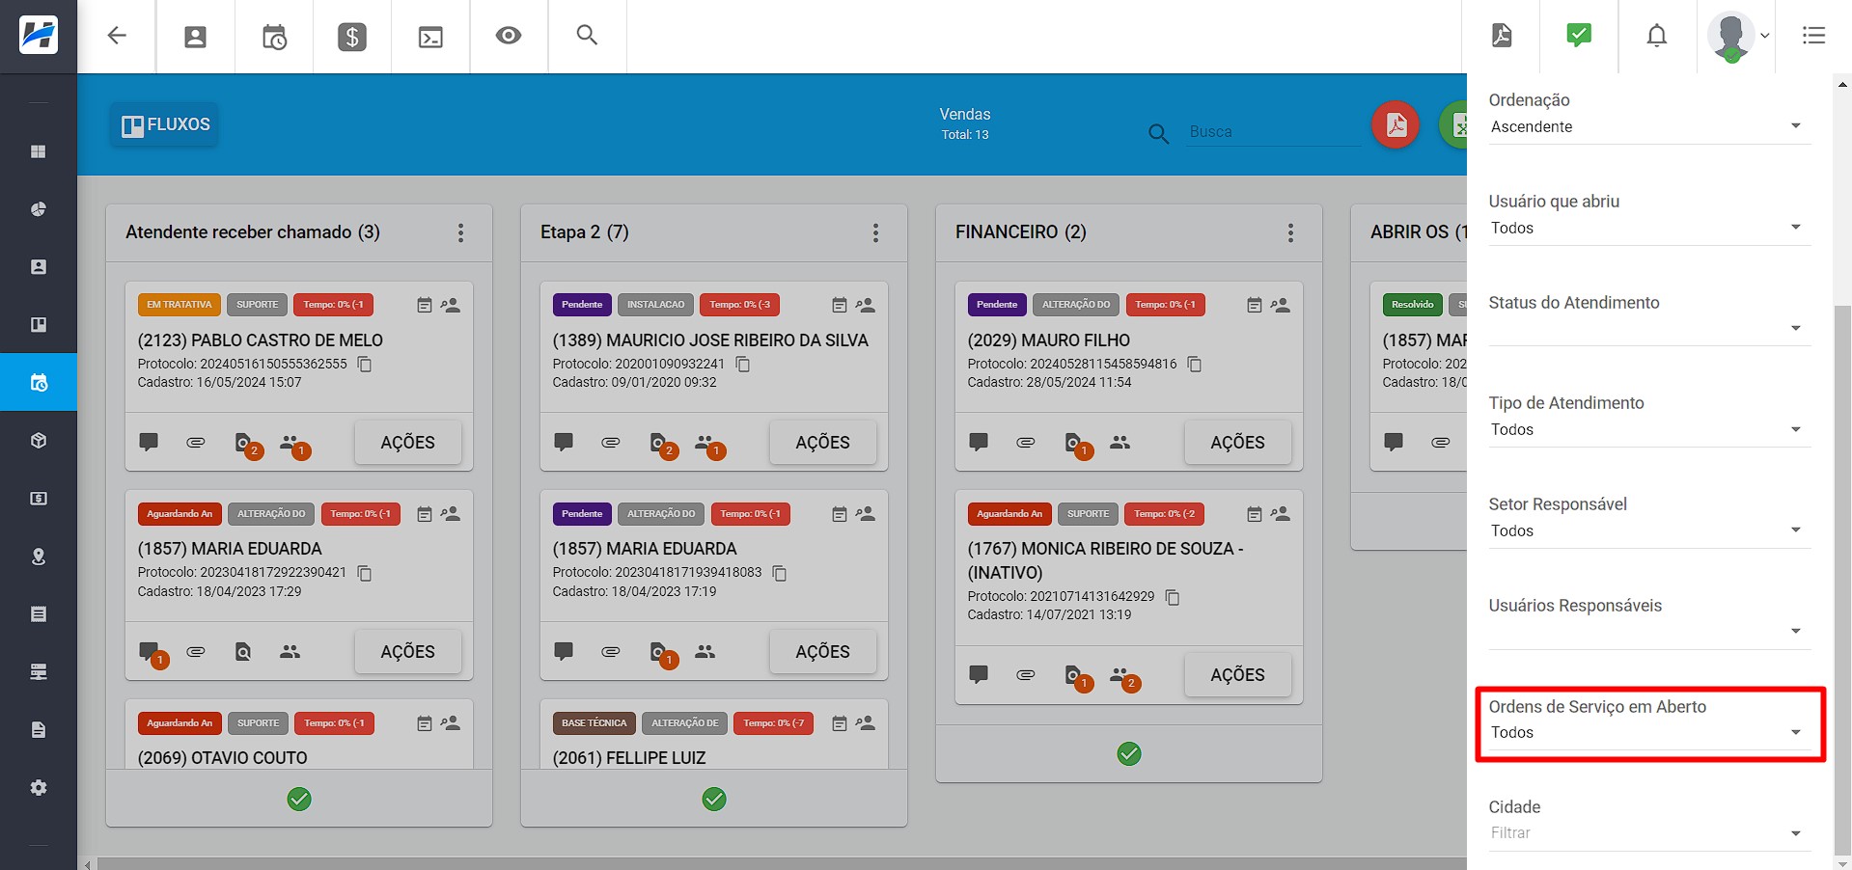Click AÇÕES on PABLO CASTRO DE MELO card
The height and width of the screenshot is (870, 1852).
pyautogui.click(x=407, y=443)
